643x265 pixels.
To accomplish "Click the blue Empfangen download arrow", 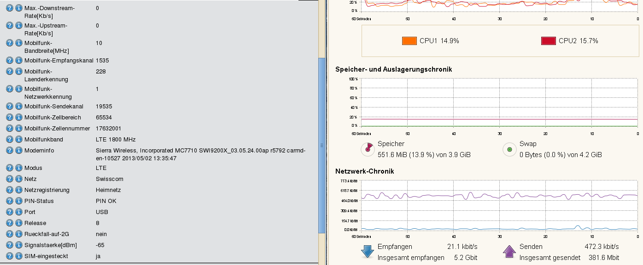I will point(368,252).
